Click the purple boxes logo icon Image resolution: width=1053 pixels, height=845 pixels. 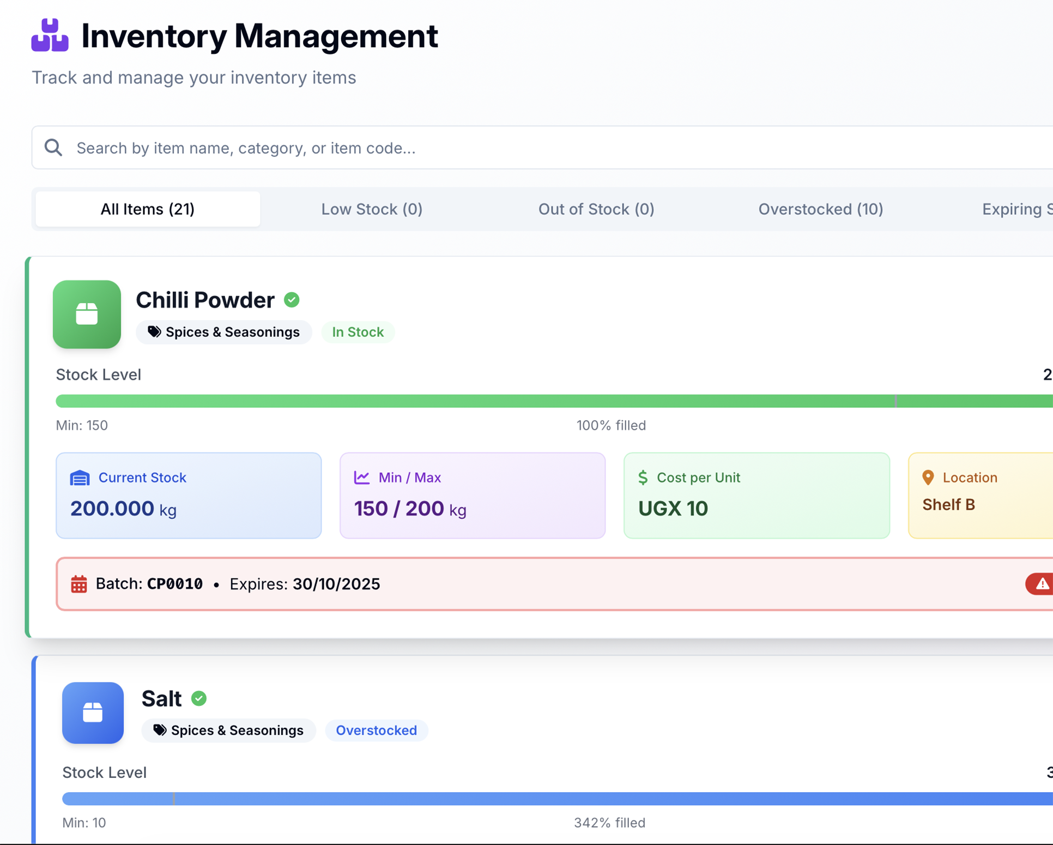click(50, 35)
